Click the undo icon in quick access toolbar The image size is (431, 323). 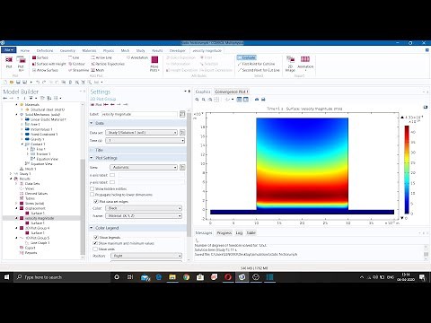click(x=38, y=82)
